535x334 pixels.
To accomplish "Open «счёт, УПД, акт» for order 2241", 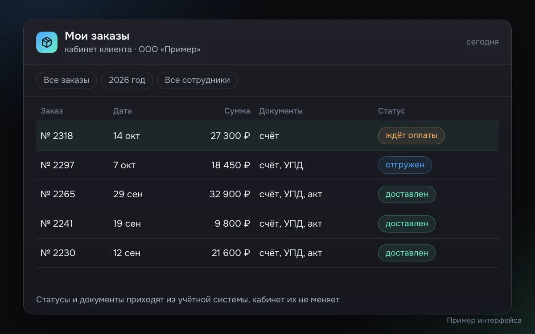I will tap(291, 224).
